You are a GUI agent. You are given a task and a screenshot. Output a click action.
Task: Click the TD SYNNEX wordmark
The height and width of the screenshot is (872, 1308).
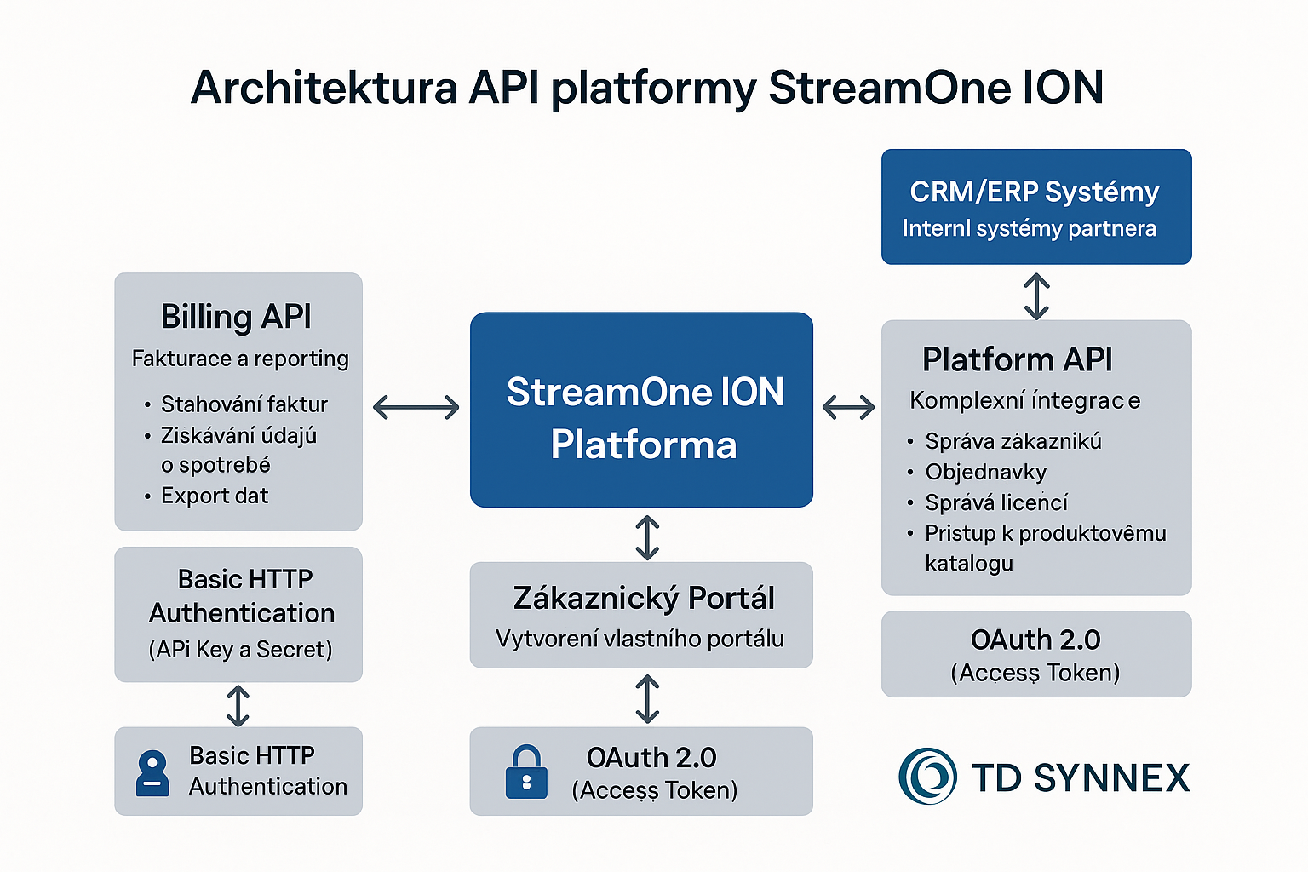click(x=1081, y=777)
